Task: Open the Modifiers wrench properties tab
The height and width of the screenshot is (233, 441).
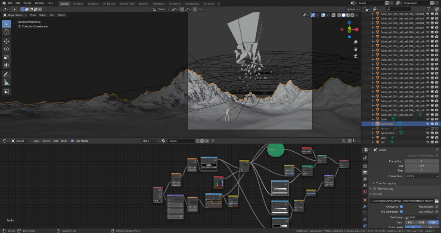Action: click(x=365, y=207)
